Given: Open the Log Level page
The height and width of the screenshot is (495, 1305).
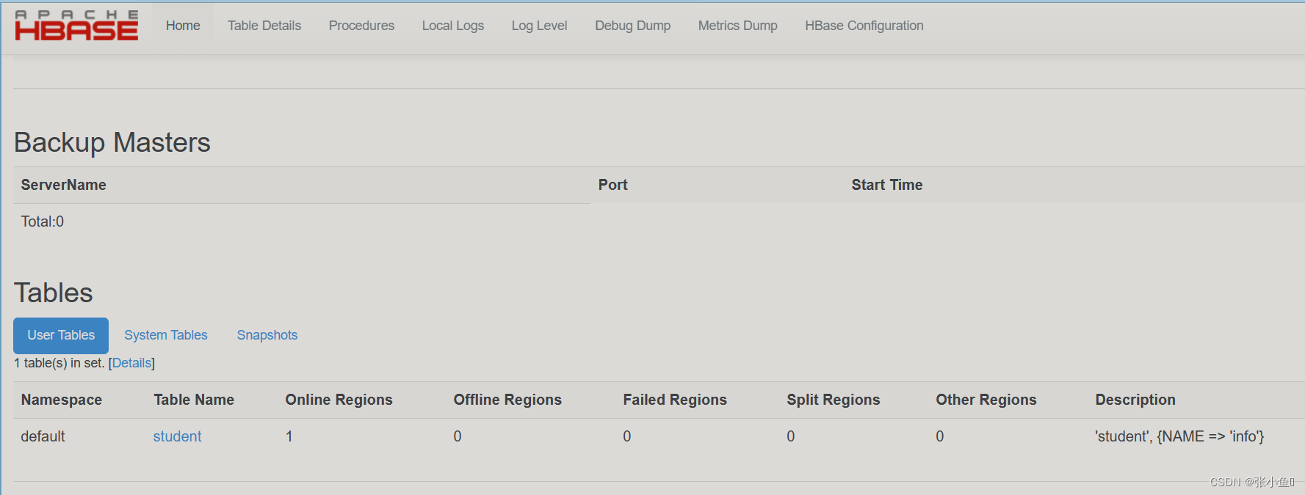Looking at the screenshot, I should pos(539,25).
